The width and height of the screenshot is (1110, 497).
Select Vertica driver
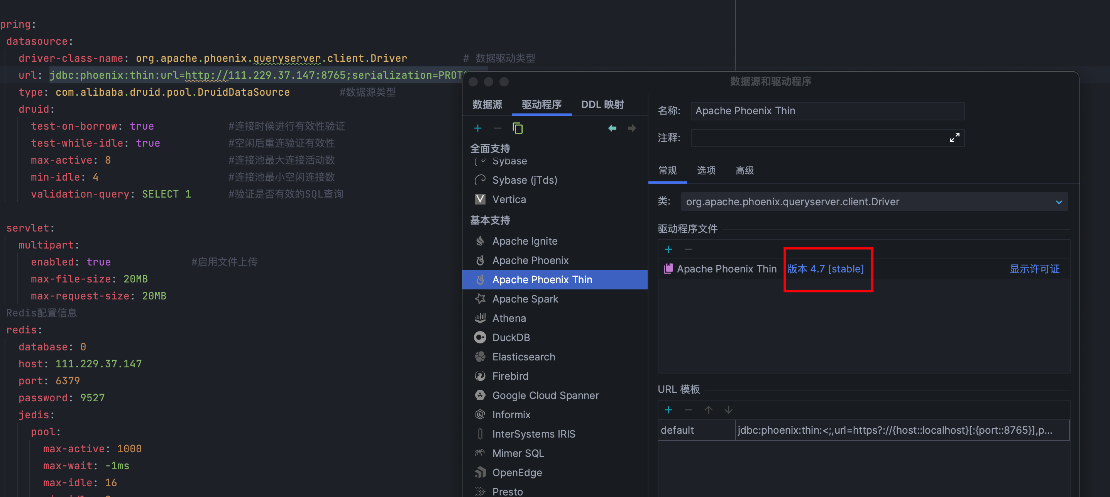pyautogui.click(x=555, y=199)
